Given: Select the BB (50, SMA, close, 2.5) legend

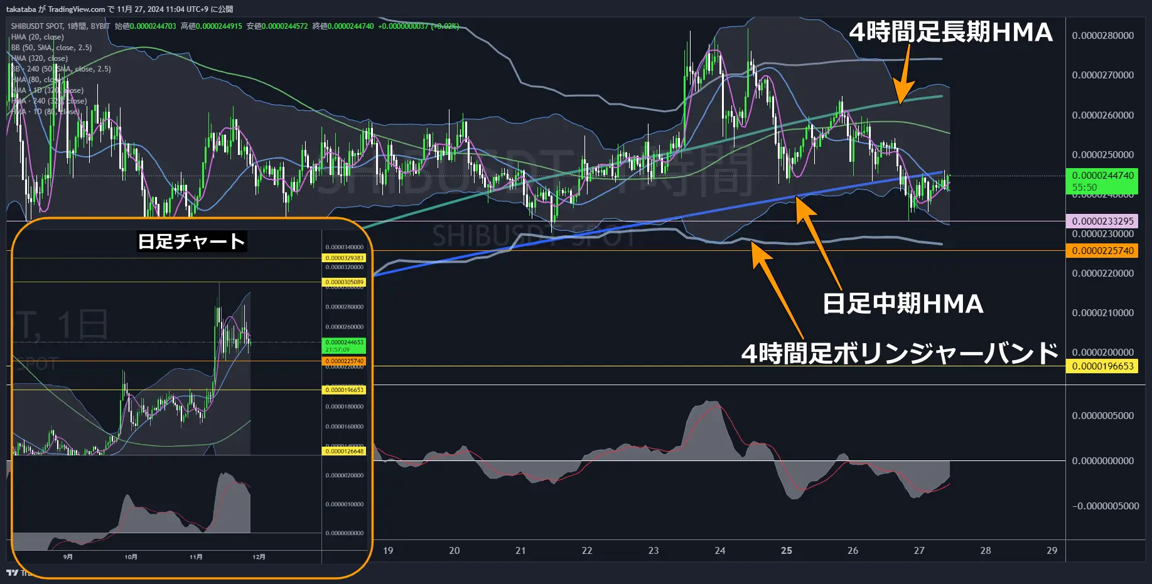Looking at the screenshot, I should pyautogui.click(x=51, y=48).
